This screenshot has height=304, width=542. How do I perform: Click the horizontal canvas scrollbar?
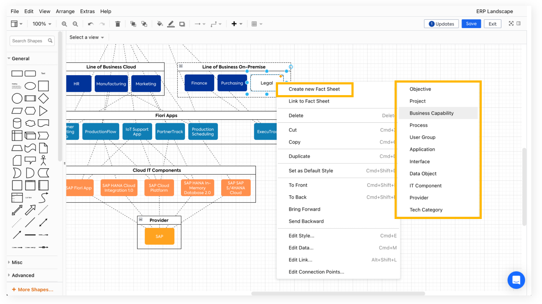(x=338, y=294)
